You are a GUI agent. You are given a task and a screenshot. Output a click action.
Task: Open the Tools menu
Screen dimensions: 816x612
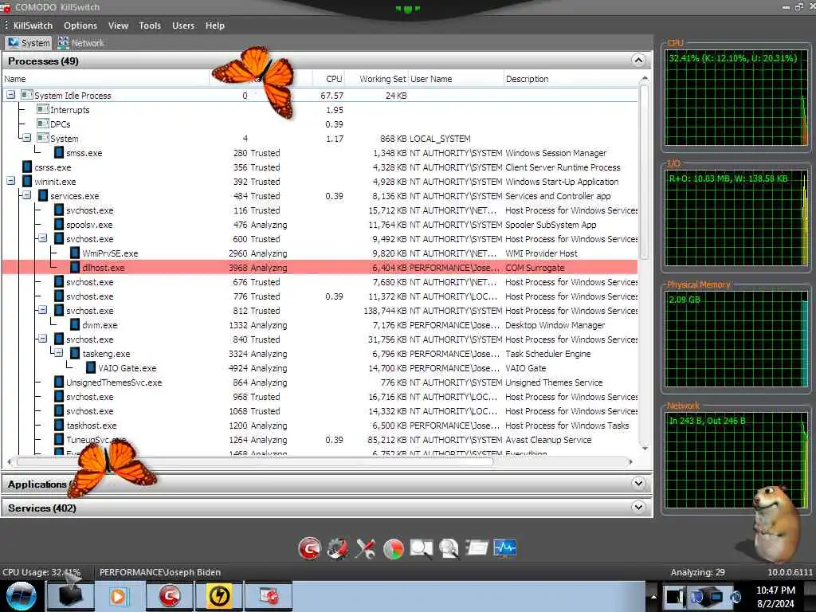point(150,25)
